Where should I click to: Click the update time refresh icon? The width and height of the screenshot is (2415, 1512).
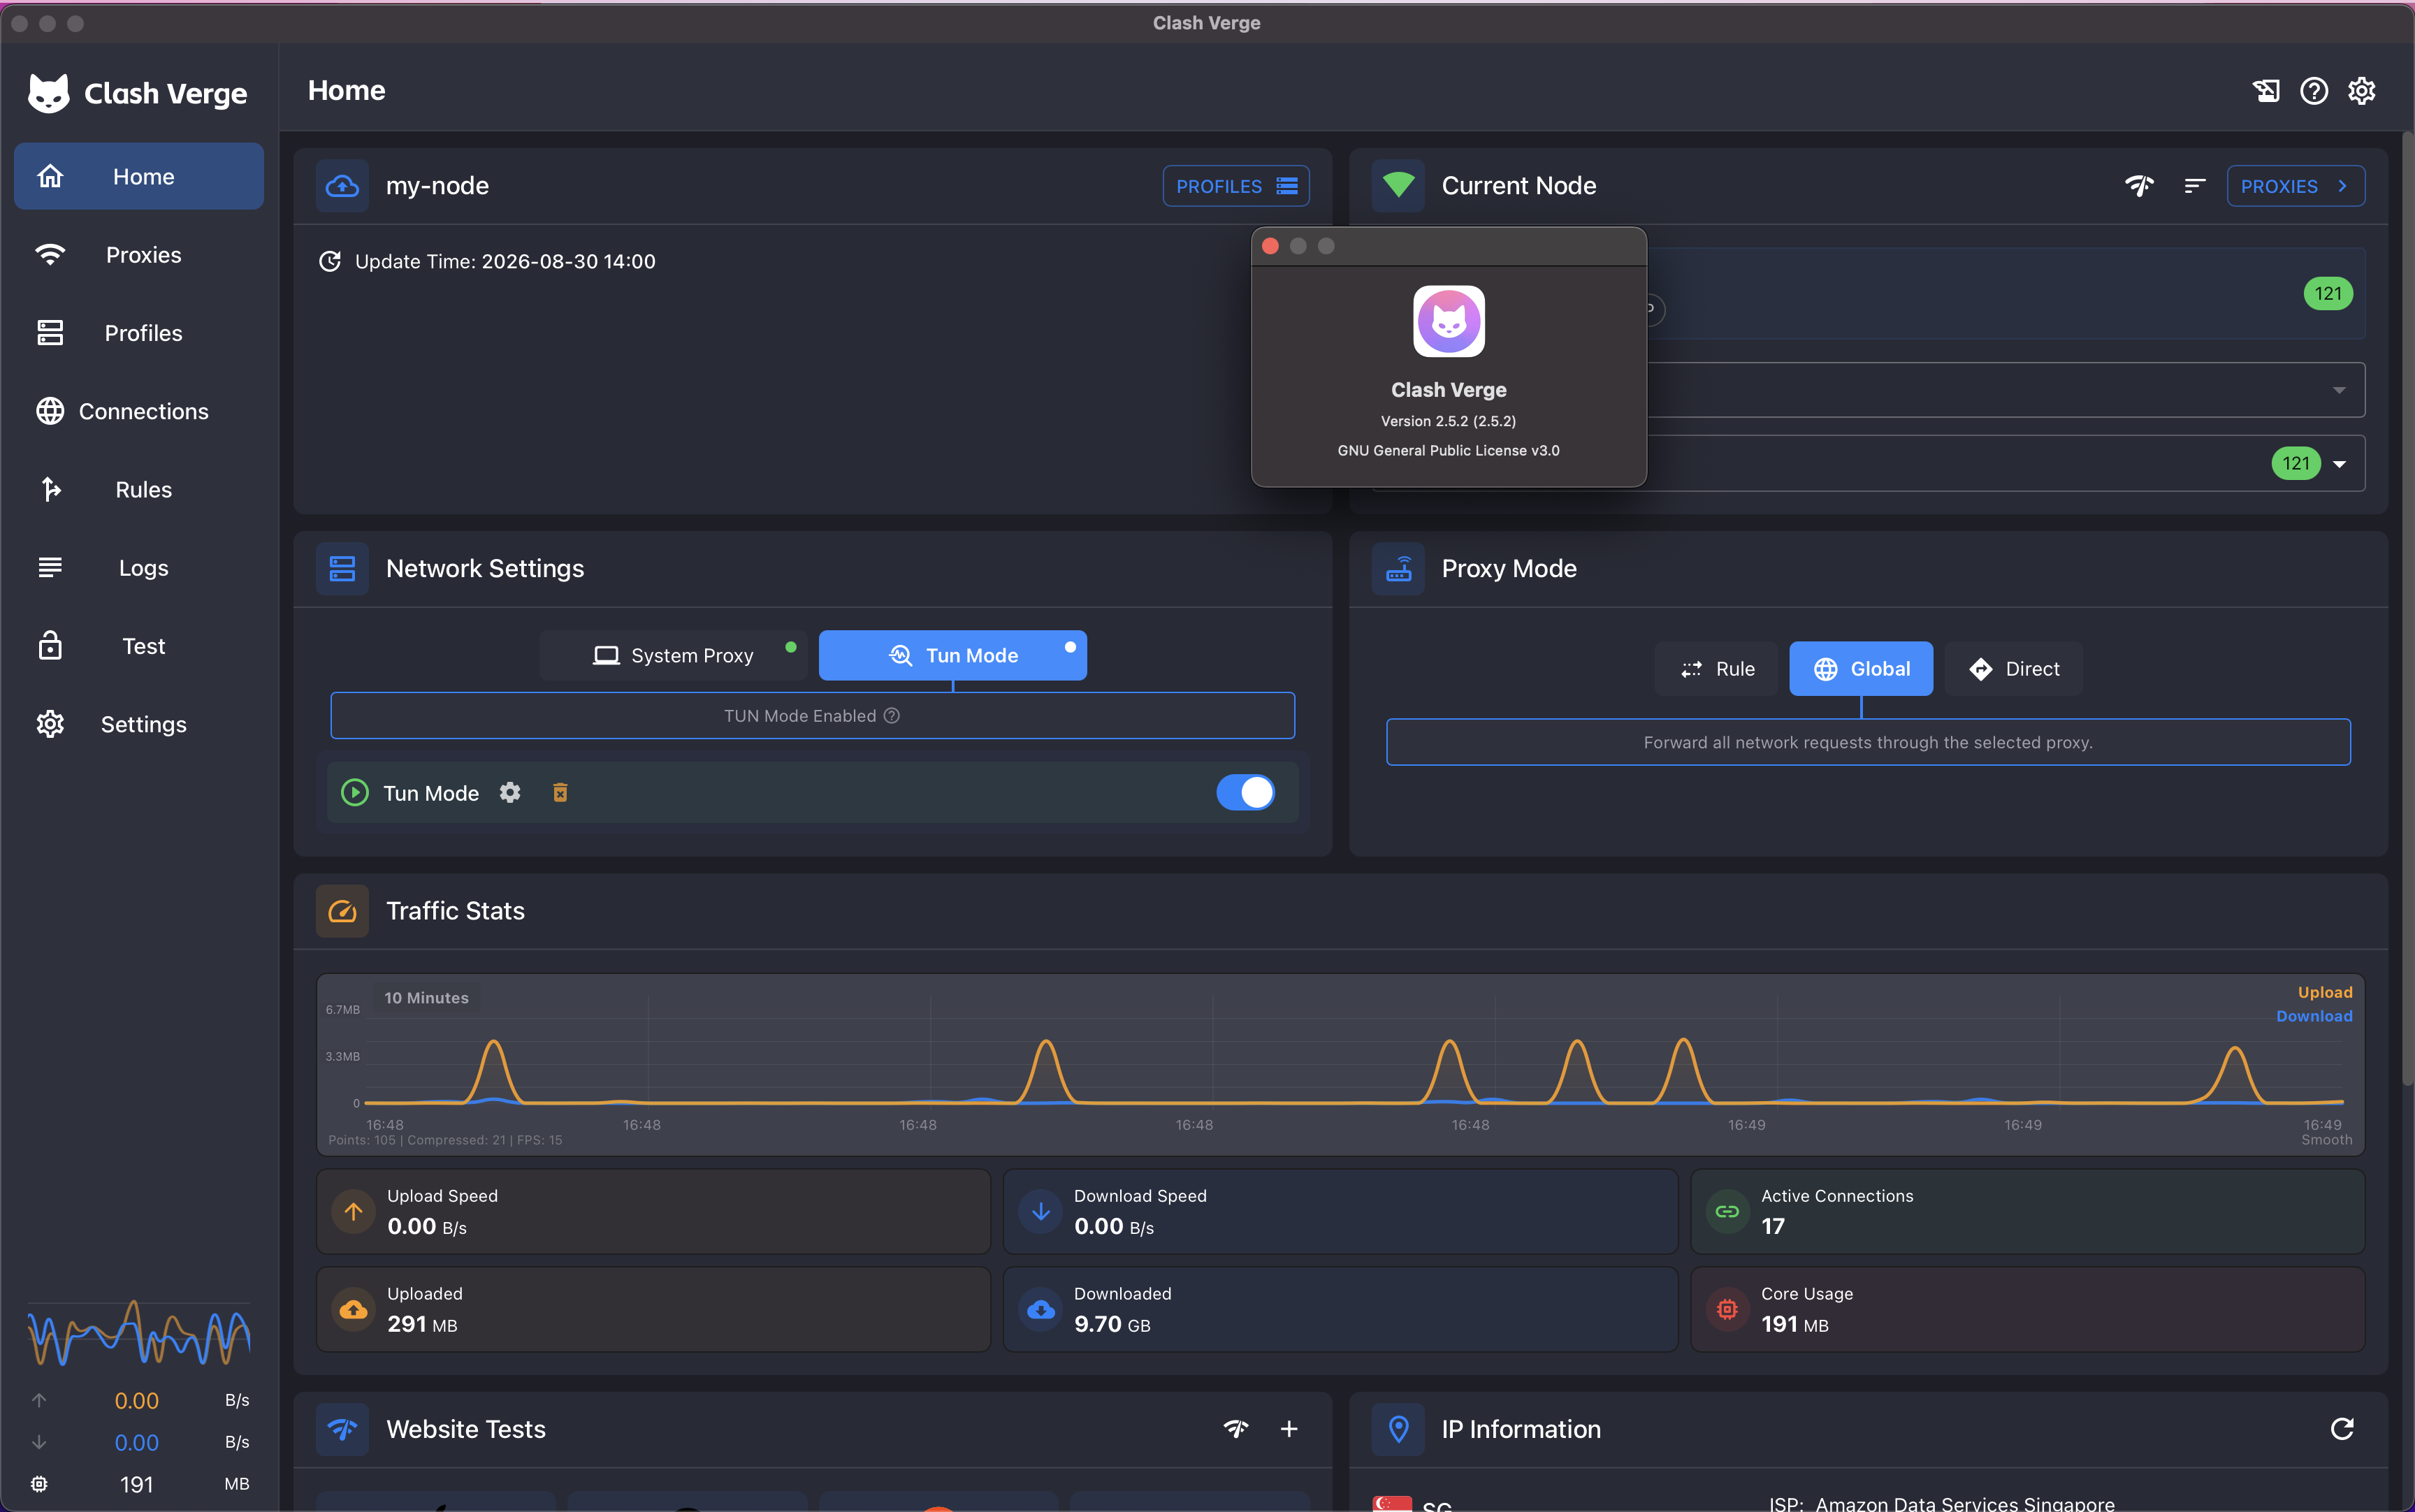click(329, 262)
